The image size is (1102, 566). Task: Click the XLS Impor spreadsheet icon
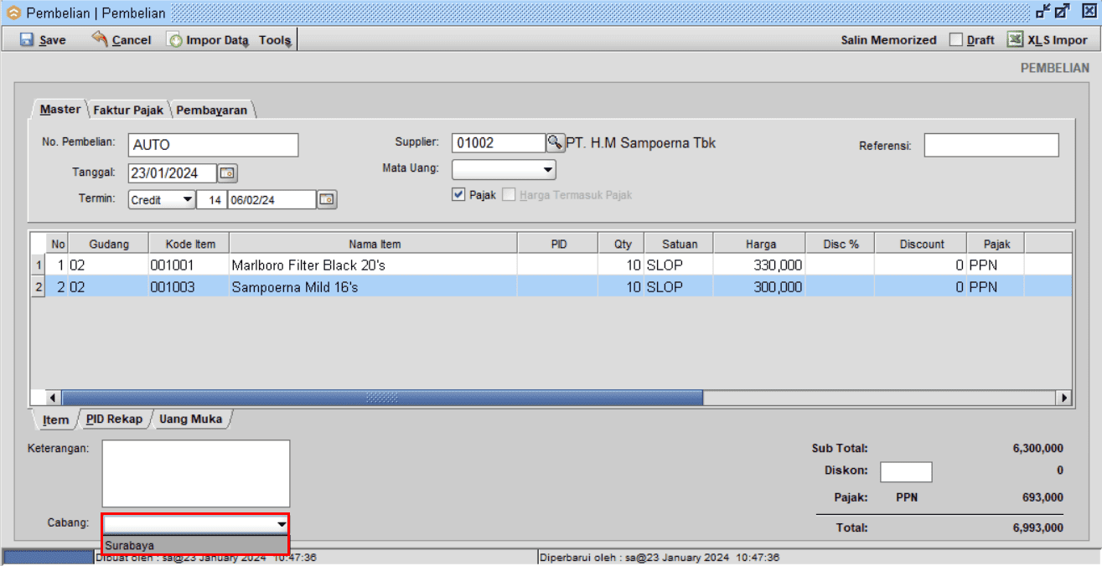(1015, 39)
